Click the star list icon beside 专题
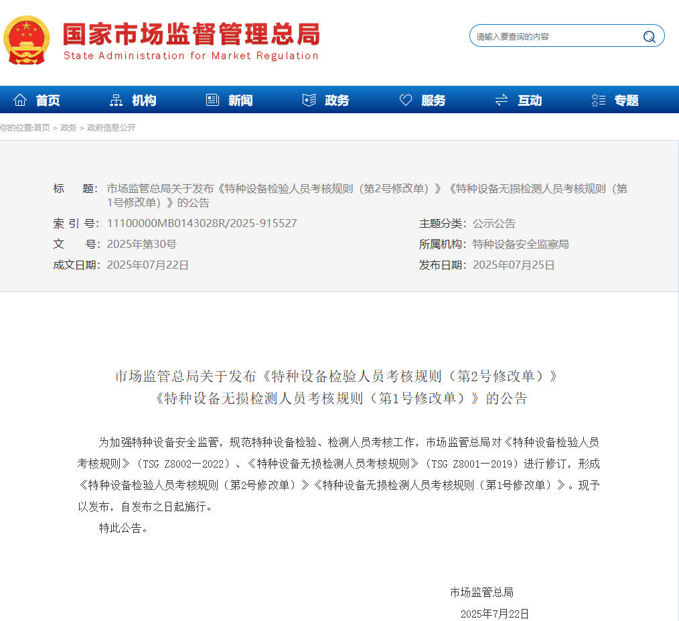Viewport: 679px width, 621px height. click(599, 100)
